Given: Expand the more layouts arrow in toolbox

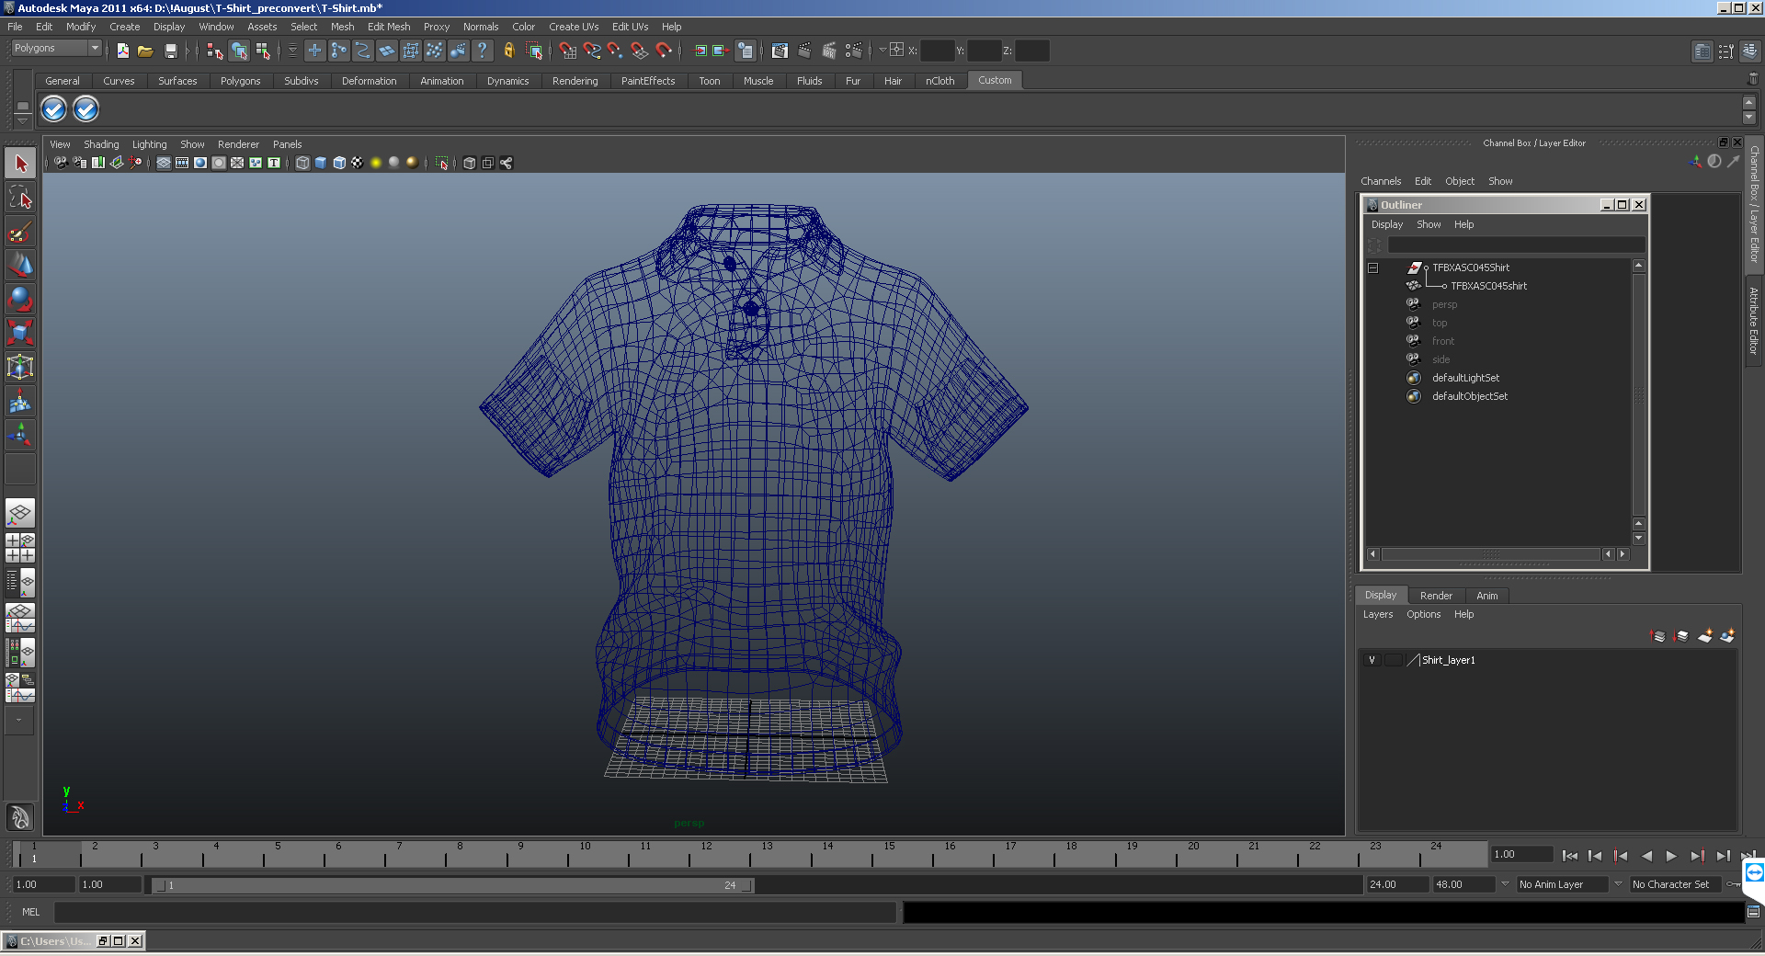Looking at the screenshot, I should coord(18,721).
